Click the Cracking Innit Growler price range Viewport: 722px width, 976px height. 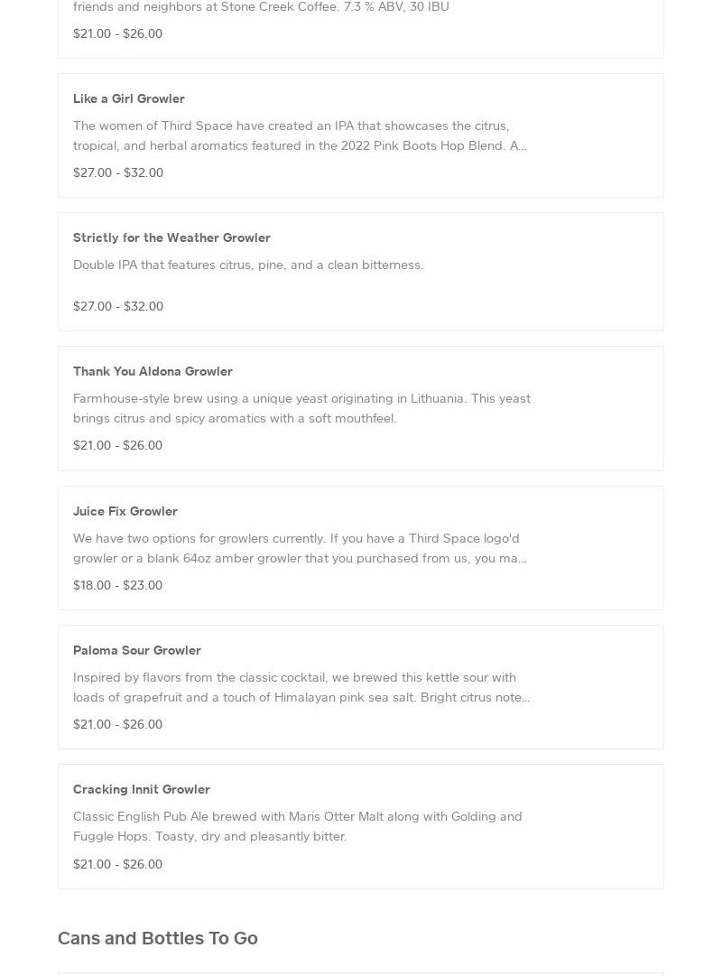117,864
